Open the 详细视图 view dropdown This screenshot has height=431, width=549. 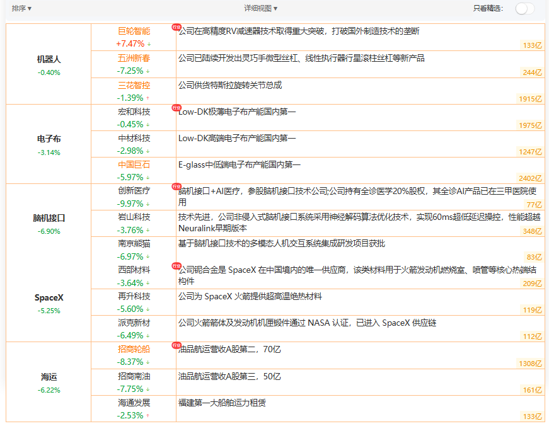point(261,8)
